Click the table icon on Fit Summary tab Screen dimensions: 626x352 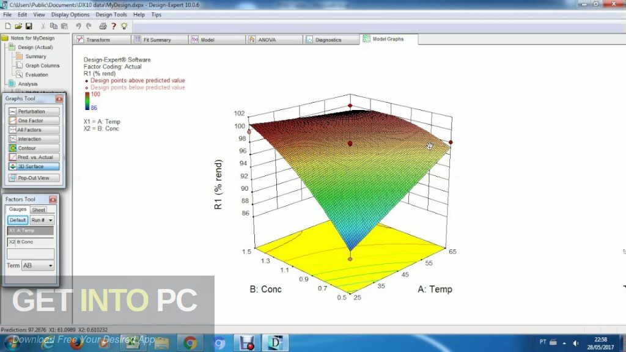[138, 40]
